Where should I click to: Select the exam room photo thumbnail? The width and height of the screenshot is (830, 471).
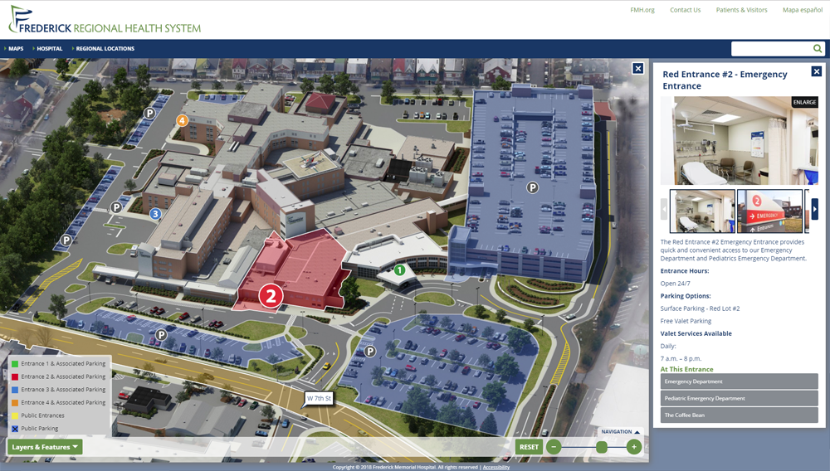702,211
